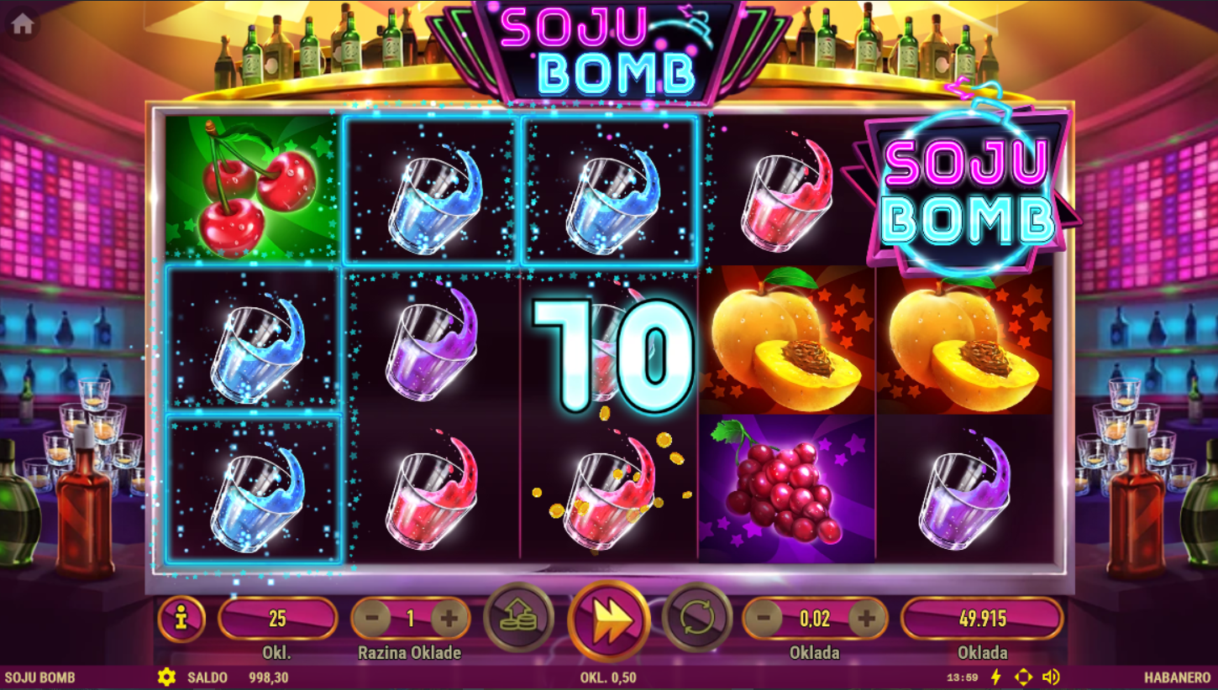The height and width of the screenshot is (690, 1218).
Task: Decrease the Razina Oklade bet level
Action: click(x=372, y=619)
